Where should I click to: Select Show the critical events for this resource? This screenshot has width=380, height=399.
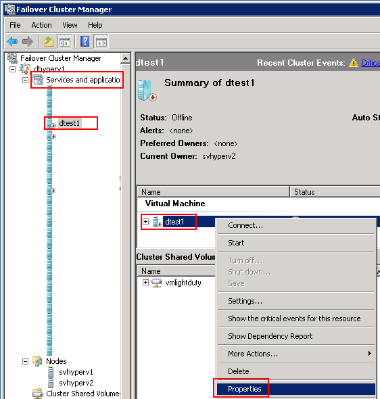click(x=295, y=319)
